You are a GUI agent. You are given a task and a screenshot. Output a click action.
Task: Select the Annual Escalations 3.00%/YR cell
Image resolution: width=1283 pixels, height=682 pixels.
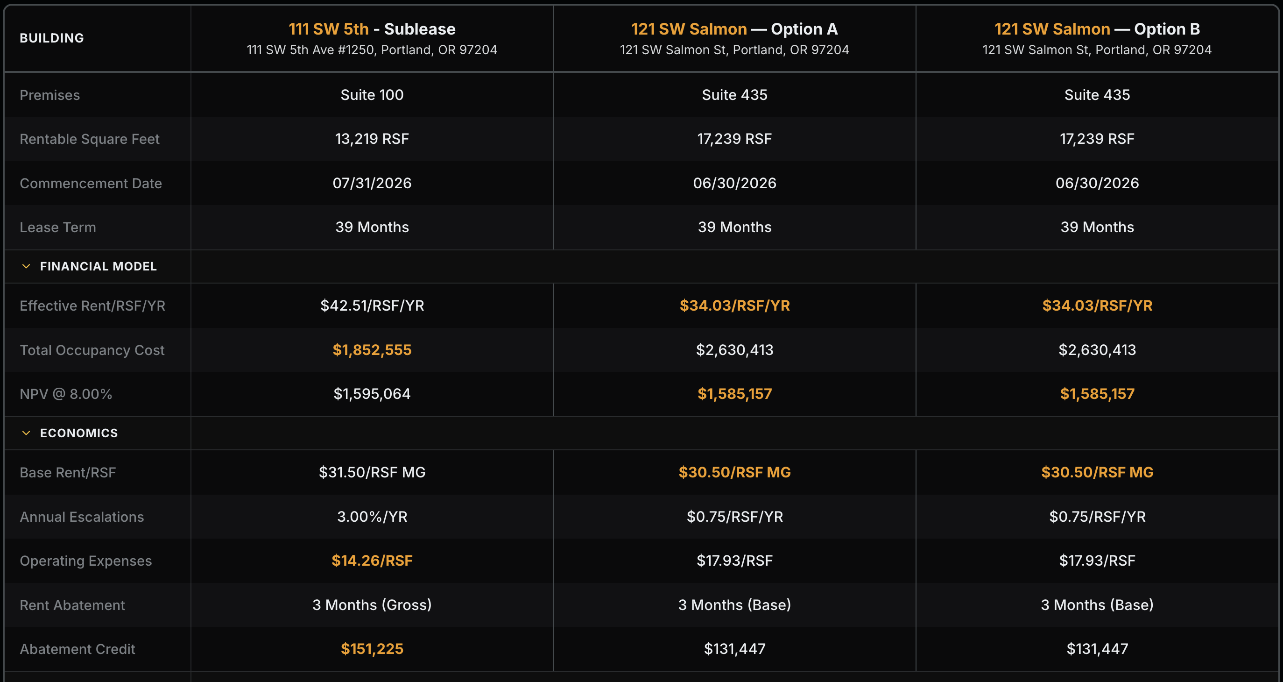372,517
